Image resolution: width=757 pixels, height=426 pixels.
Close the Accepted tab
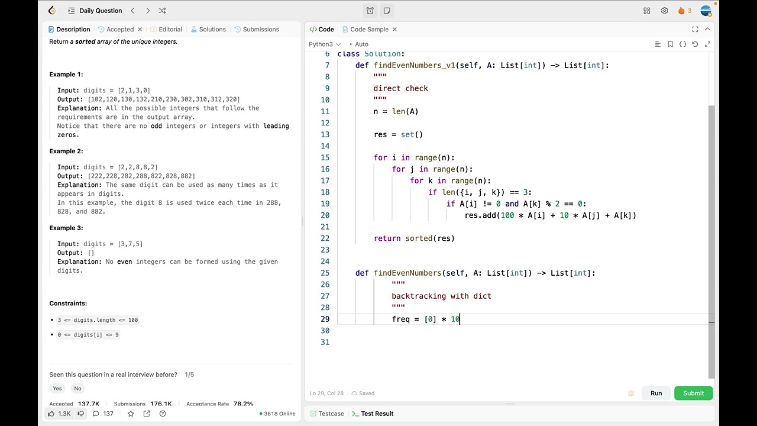tap(140, 29)
